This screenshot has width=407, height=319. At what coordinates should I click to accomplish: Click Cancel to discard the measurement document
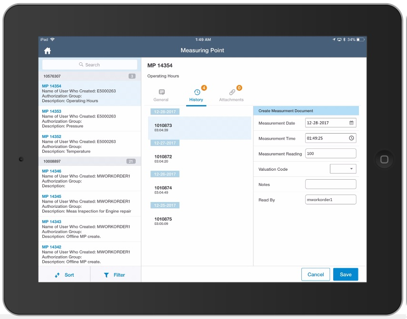(x=315, y=274)
